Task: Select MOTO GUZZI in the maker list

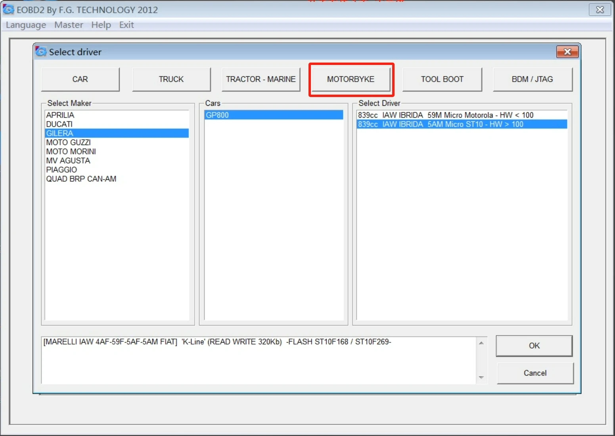Action: tap(117, 142)
